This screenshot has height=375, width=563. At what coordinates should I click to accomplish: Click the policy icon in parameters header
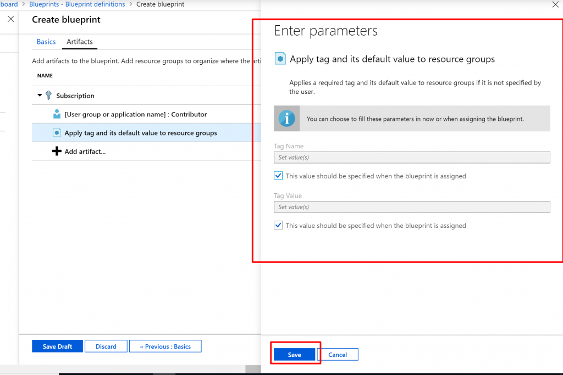pos(280,59)
